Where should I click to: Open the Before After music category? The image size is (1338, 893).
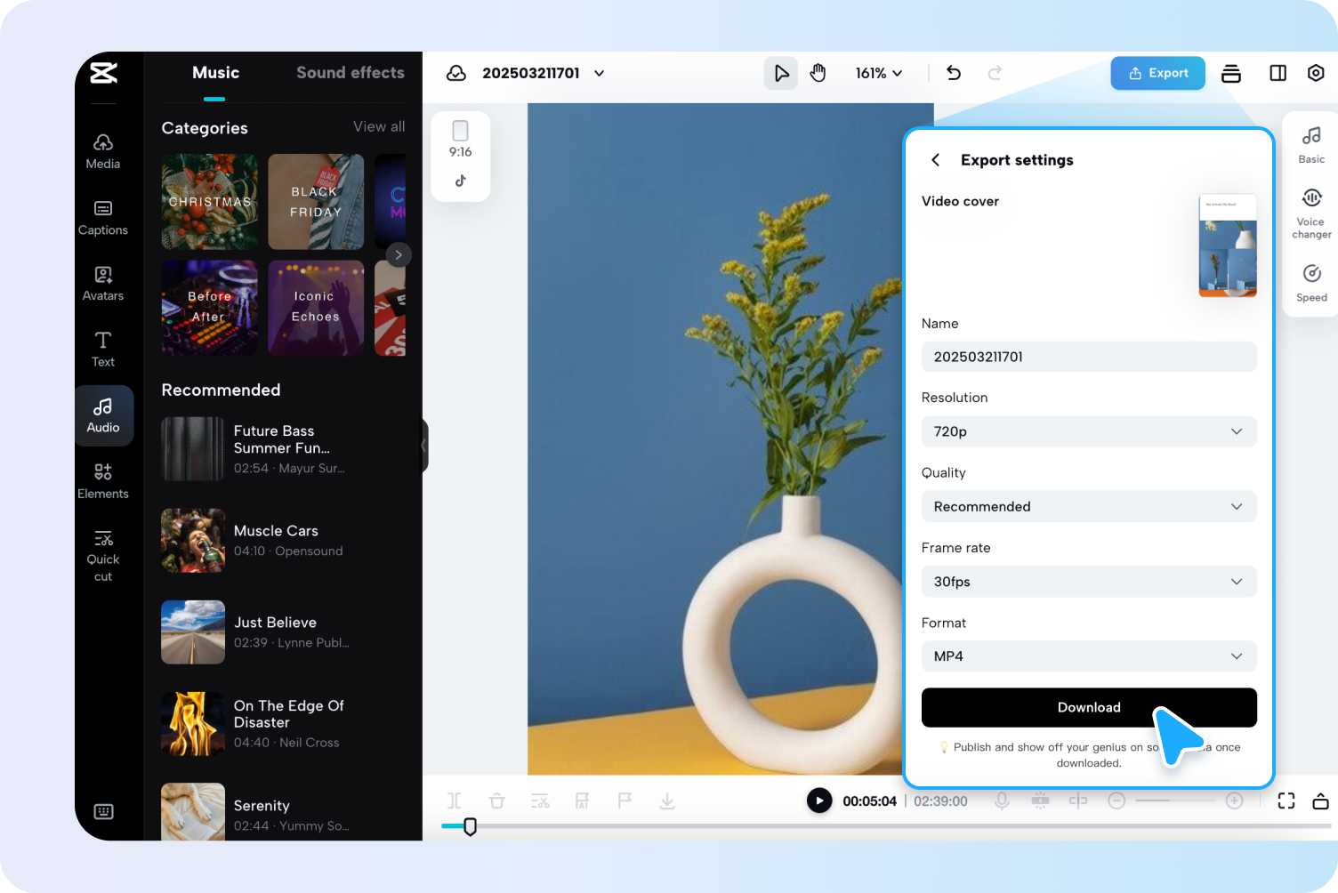[x=210, y=308]
